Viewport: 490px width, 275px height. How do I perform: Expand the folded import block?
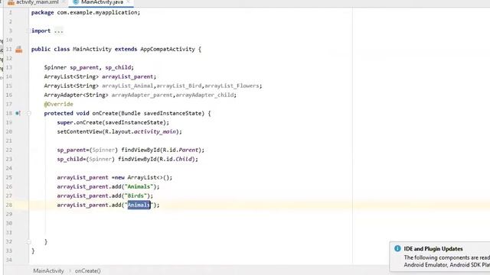pyautogui.click(x=28, y=31)
